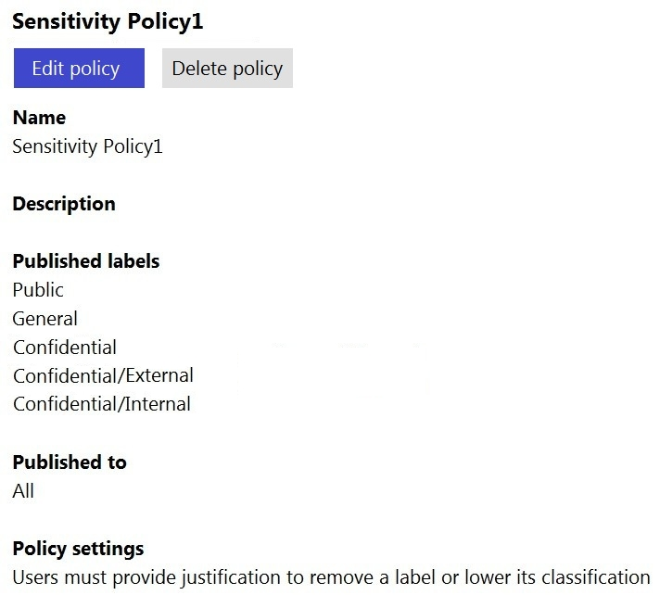Click the Public label entry

coord(38,290)
